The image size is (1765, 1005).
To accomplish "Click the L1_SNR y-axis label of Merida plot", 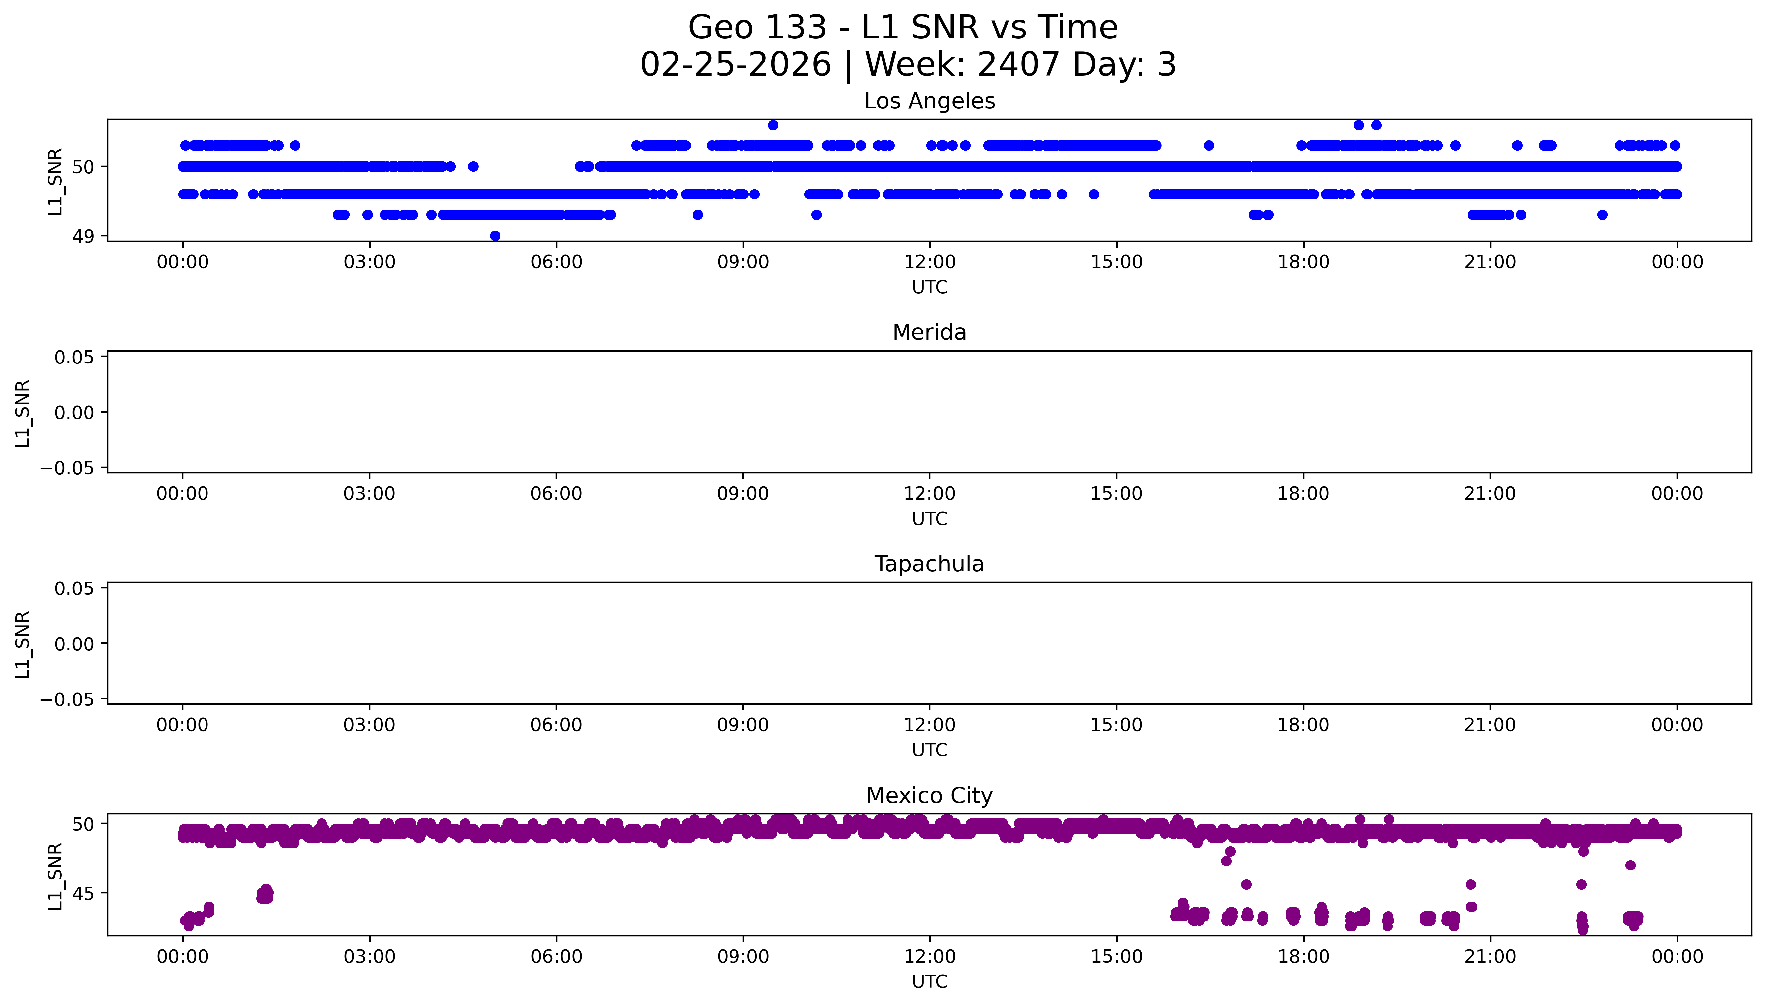I will coord(23,413).
